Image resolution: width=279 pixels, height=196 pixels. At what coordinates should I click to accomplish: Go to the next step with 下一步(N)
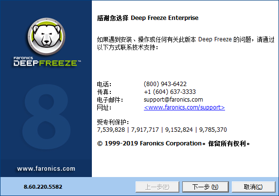(205, 187)
